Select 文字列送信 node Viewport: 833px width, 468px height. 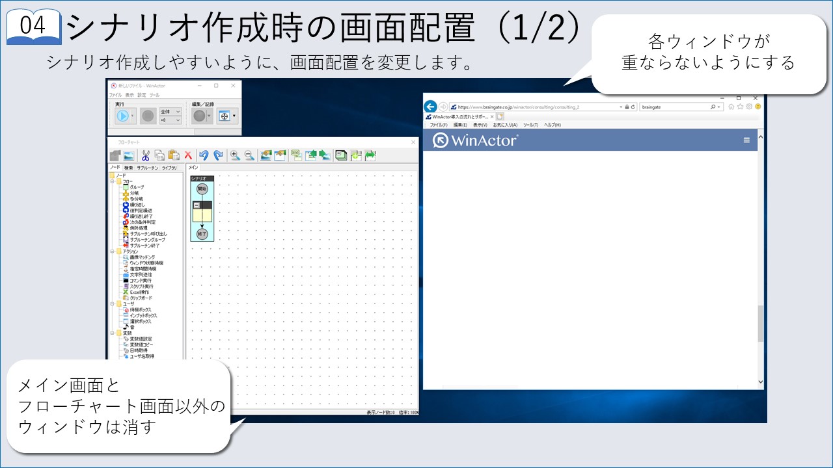(141, 275)
